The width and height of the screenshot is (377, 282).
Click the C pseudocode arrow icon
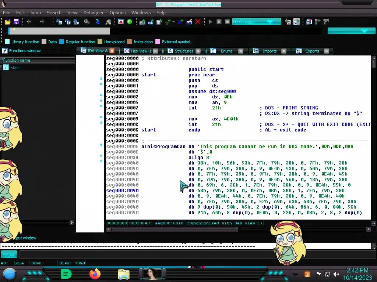[x=288, y=22]
